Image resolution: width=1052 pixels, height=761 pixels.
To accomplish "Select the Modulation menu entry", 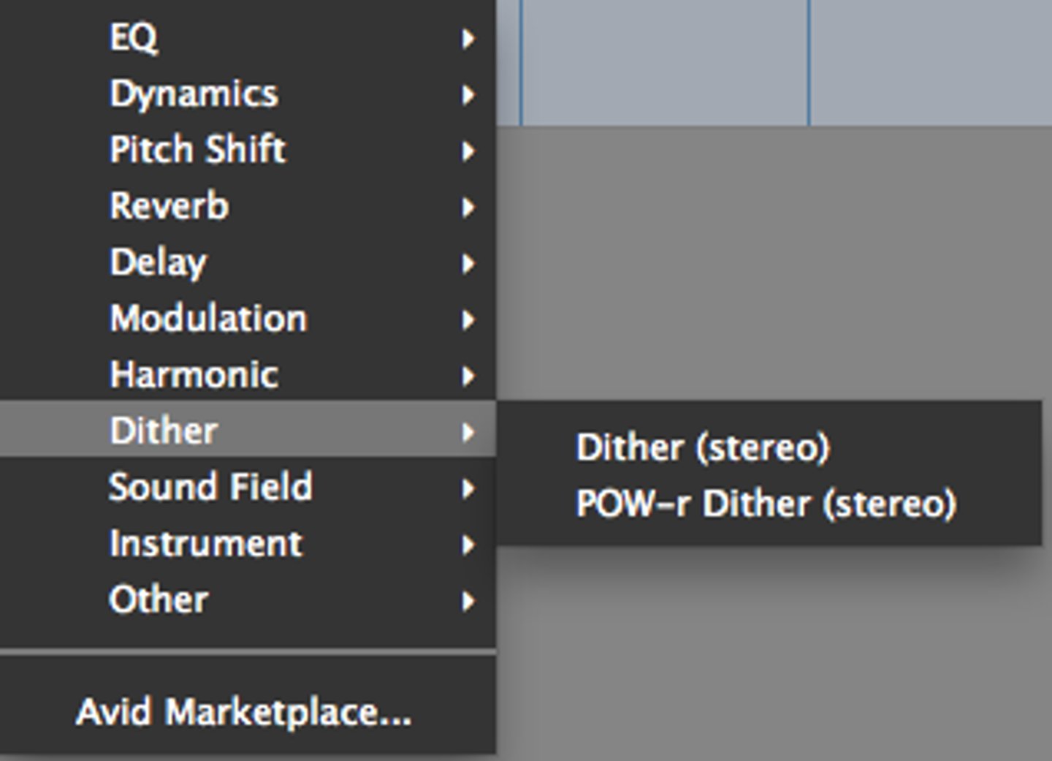I will pos(208,319).
